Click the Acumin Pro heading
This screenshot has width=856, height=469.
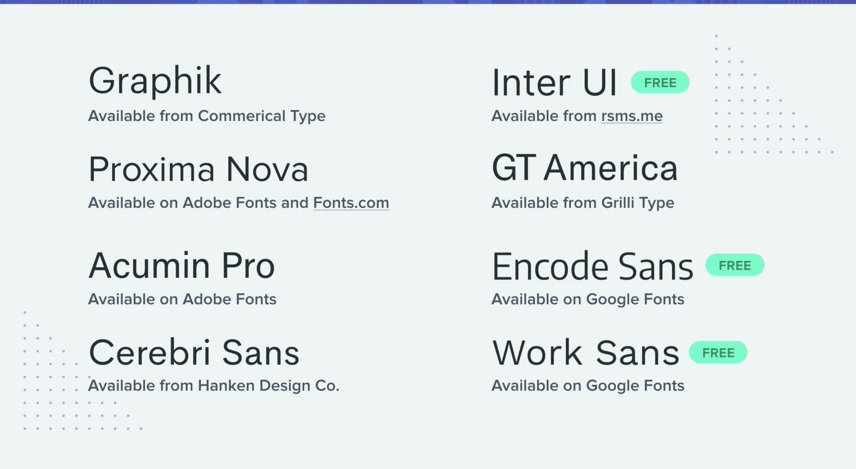[181, 266]
